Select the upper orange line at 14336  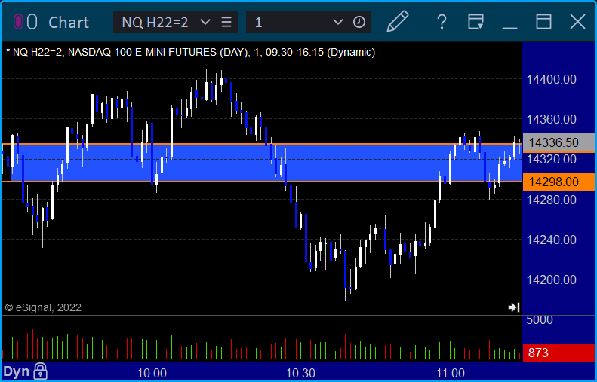tap(262, 144)
